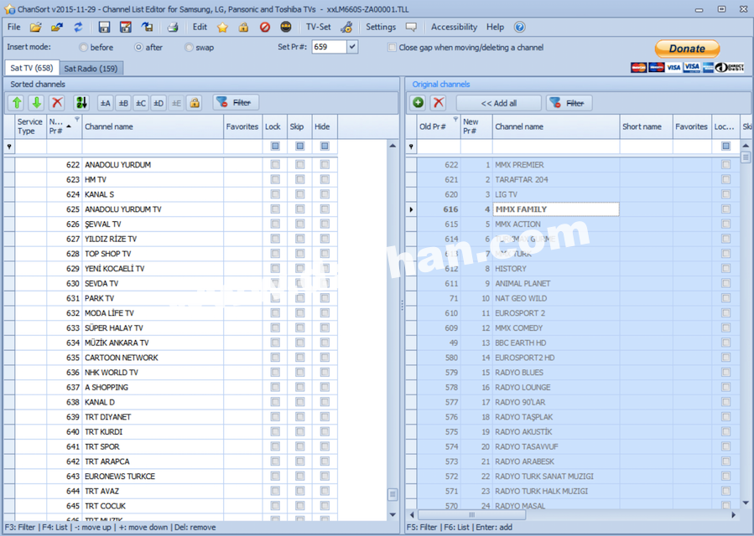Check Lock for CARTOON NETWORK row
This screenshot has width=754, height=536.
click(x=275, y=358)
